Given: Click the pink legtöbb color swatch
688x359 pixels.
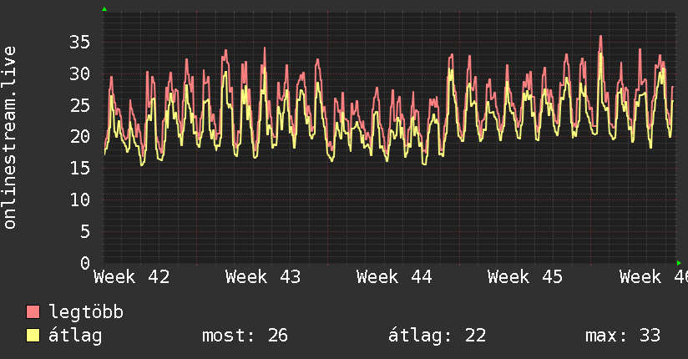Looking at the screenshot, I should 33,311.
